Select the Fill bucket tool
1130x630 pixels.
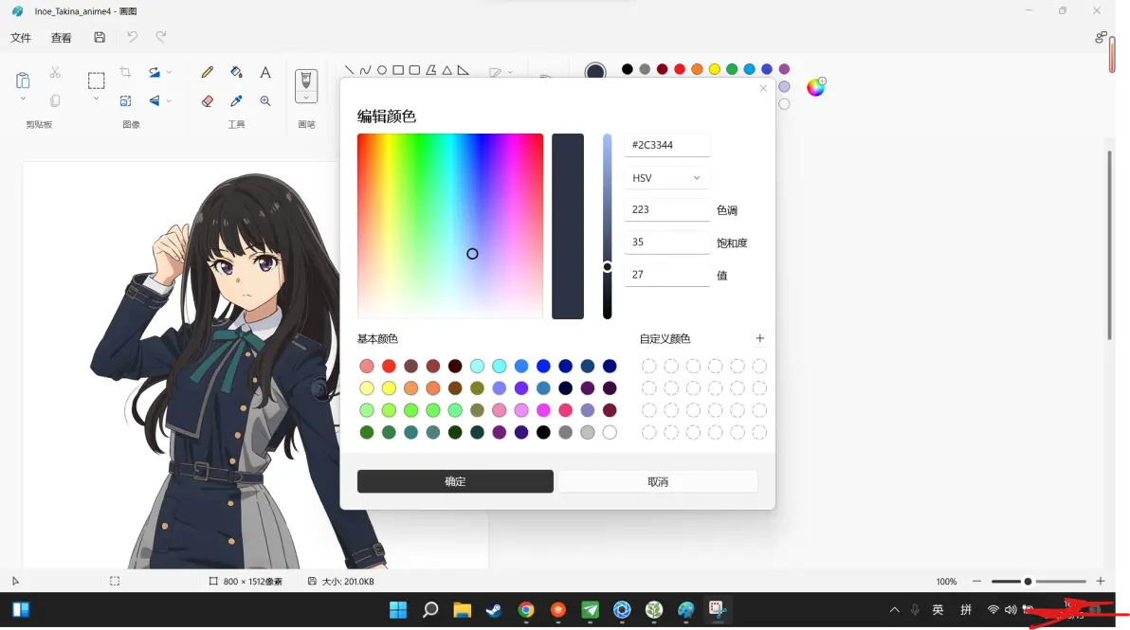pos(236,72)
